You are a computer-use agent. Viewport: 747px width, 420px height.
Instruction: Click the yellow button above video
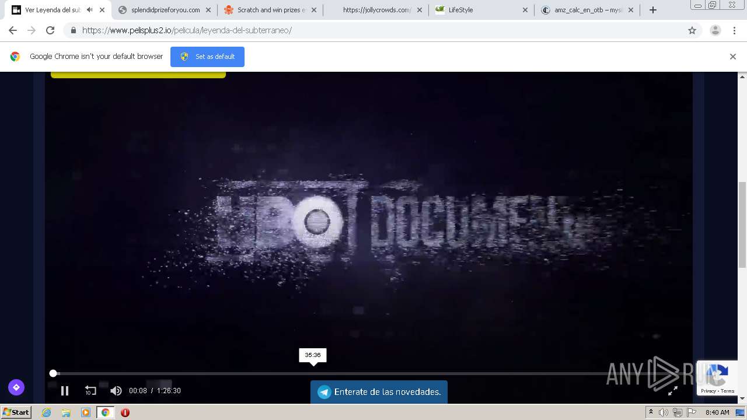click(x=138, y=75)
